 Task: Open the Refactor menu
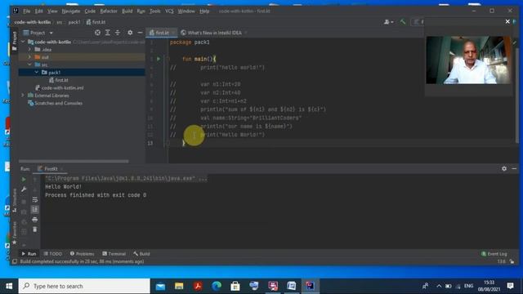(x=109, y=11)
